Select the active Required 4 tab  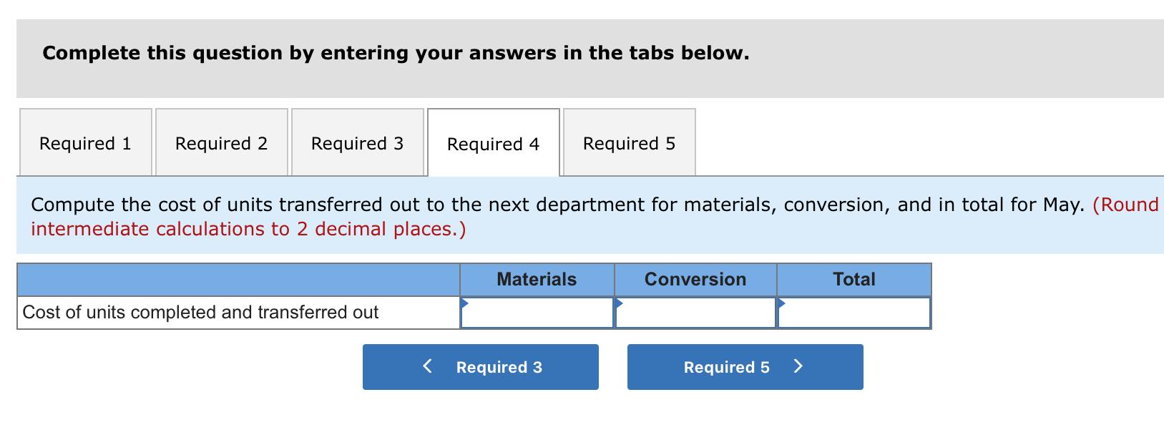(492, 145)
